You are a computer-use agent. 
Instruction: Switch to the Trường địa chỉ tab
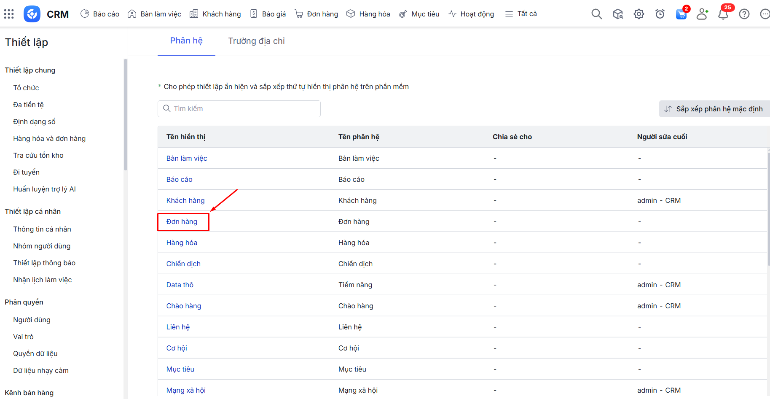256,41
